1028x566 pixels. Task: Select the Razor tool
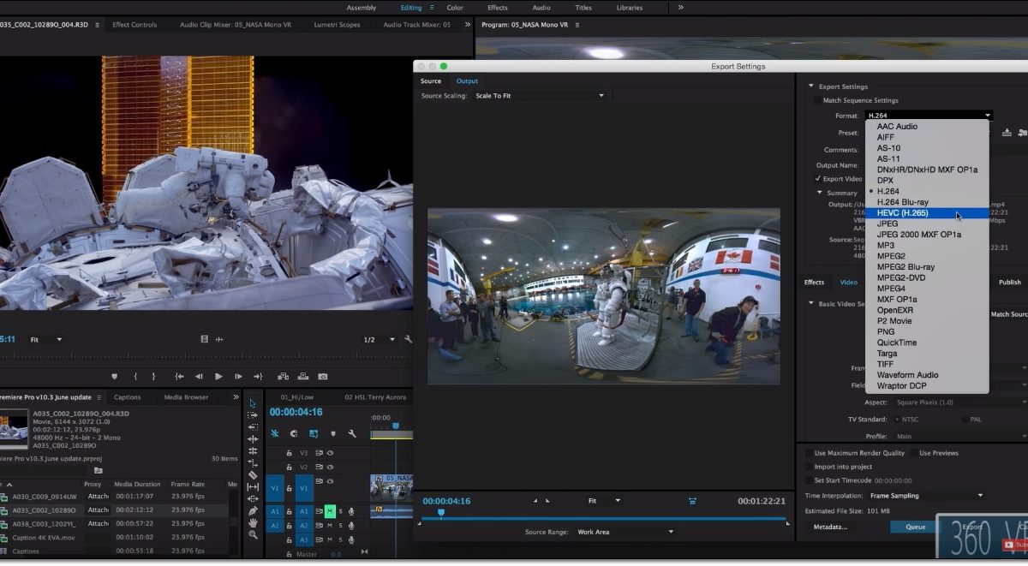click(x=253, y=475)
